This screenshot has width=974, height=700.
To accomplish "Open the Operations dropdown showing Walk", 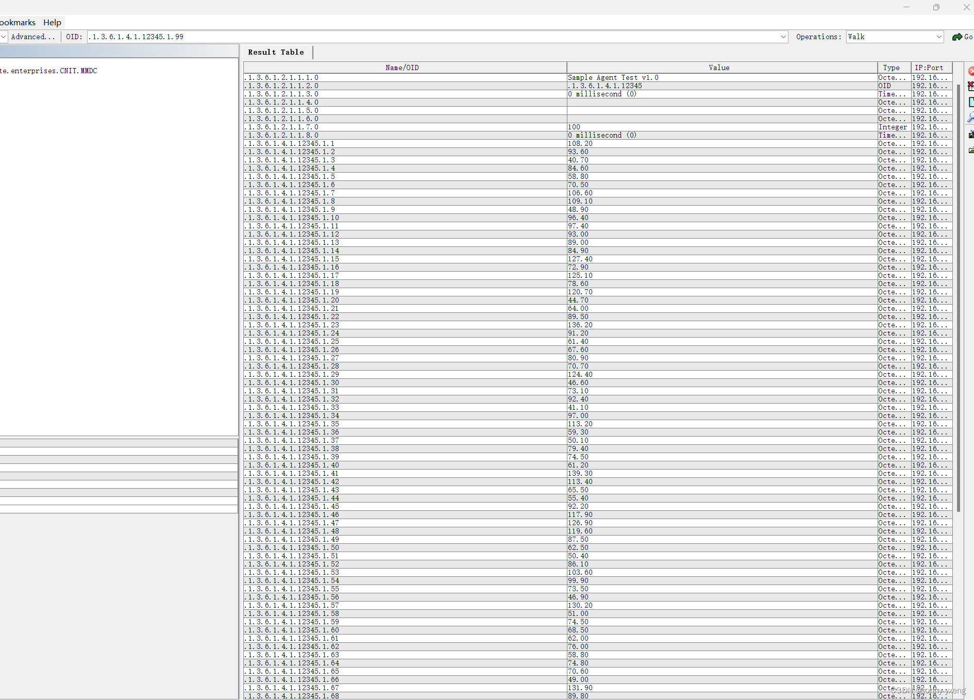I will (895, 37).
